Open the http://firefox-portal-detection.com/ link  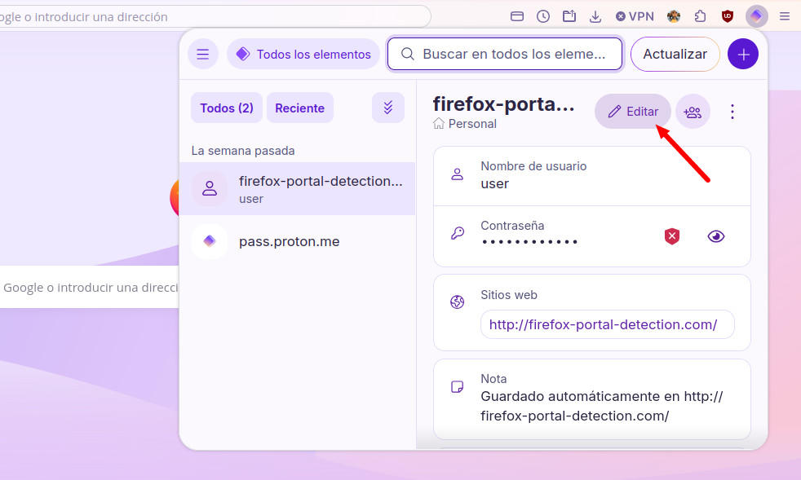(x=604, y=324)
